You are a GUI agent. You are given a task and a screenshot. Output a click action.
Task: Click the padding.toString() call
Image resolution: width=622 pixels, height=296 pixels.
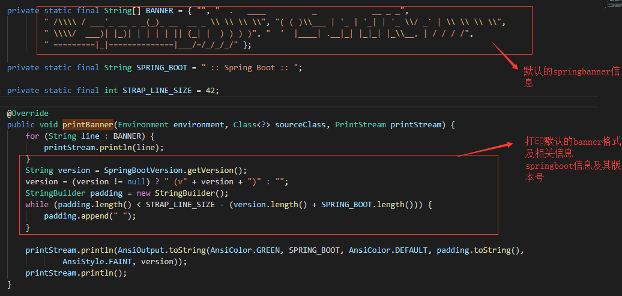click(x=478, y=250)
